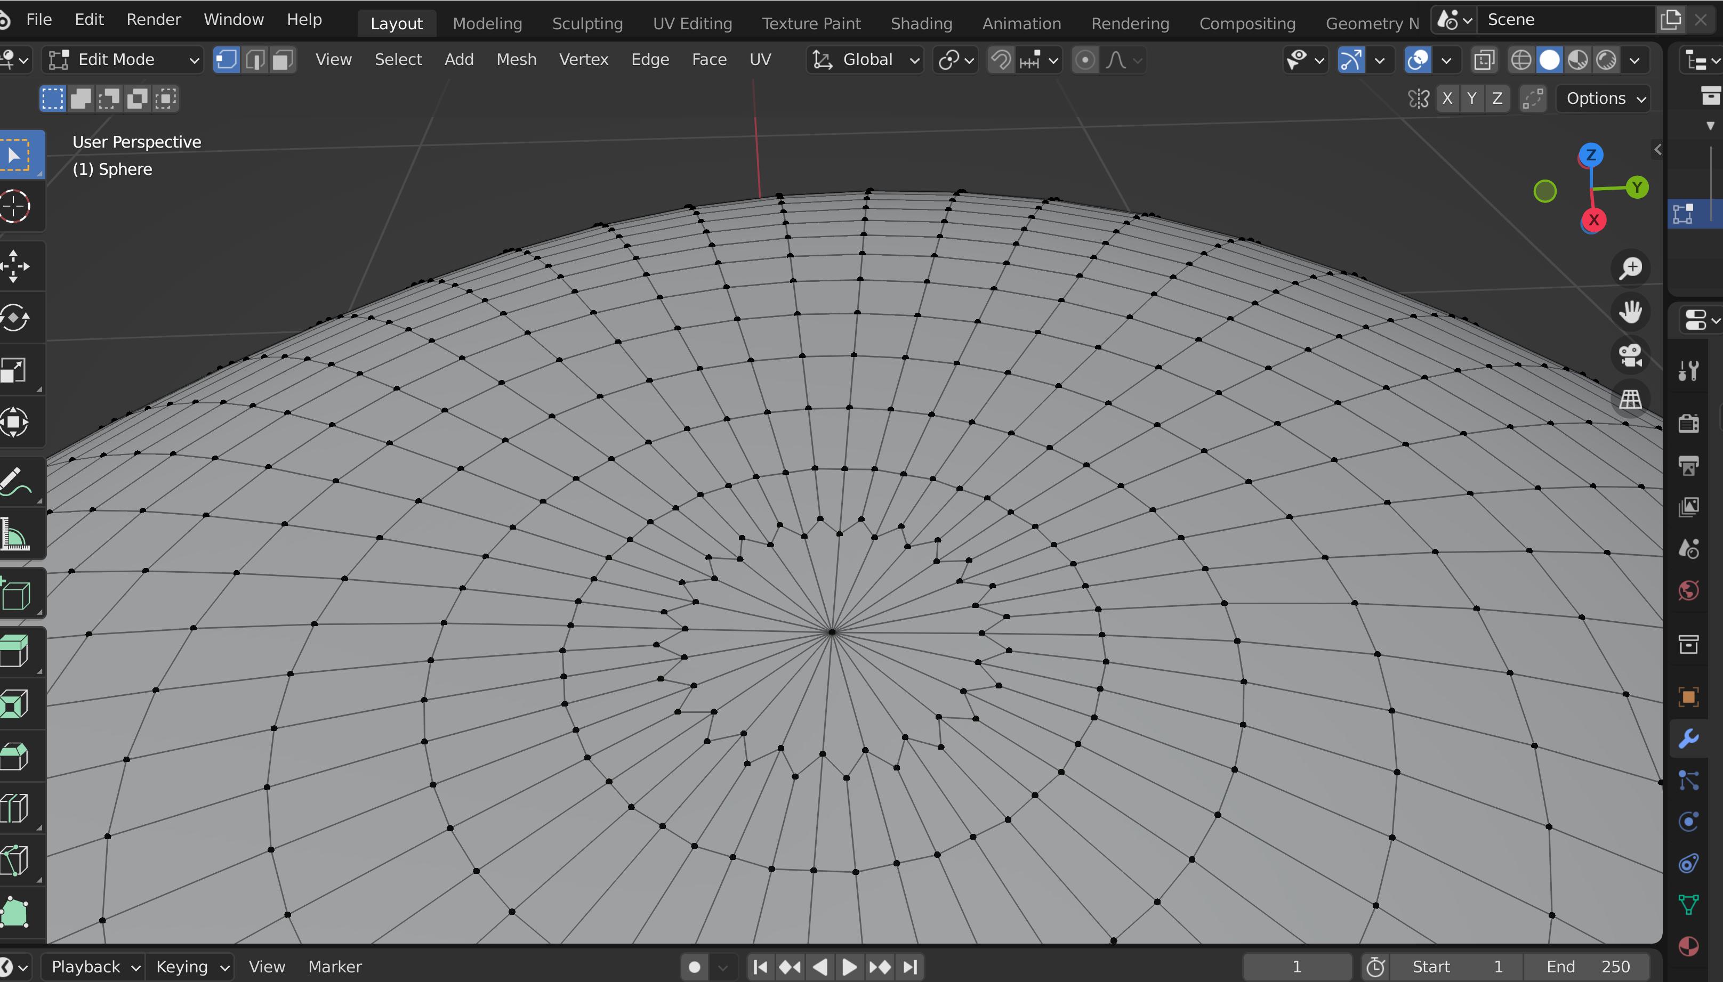Toggle viewport gizmos display

(1351, 60)
